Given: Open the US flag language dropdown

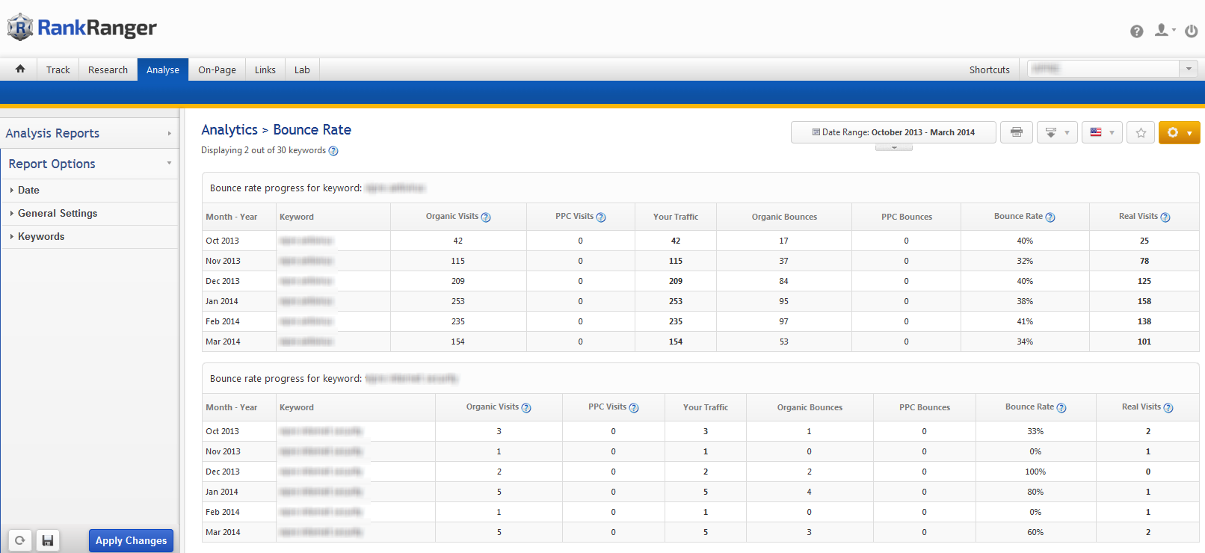Looking at the screenshot, I should tap(1102, 132).
